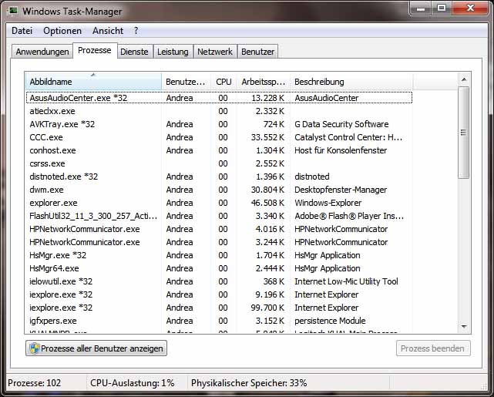494x397 pixels.
Task: Click the Catalyst Control Center description
Action: click(348, 137)
